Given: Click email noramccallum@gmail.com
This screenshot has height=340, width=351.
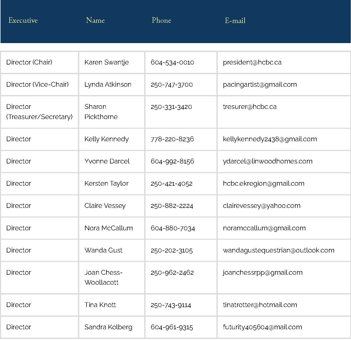Looking at the screenshot, I should click(264, 228).
